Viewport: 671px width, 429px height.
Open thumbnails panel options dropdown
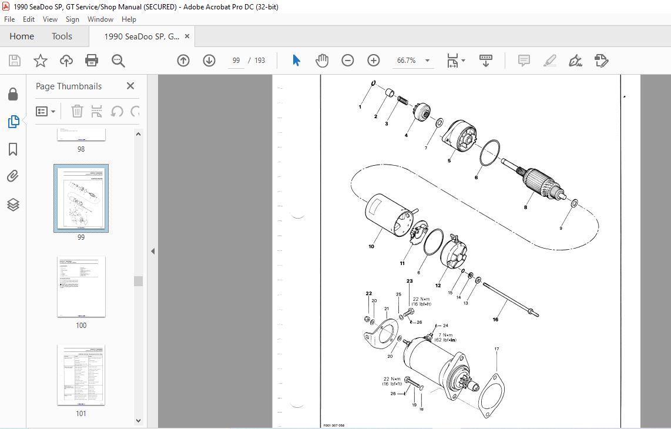point(45,111)
